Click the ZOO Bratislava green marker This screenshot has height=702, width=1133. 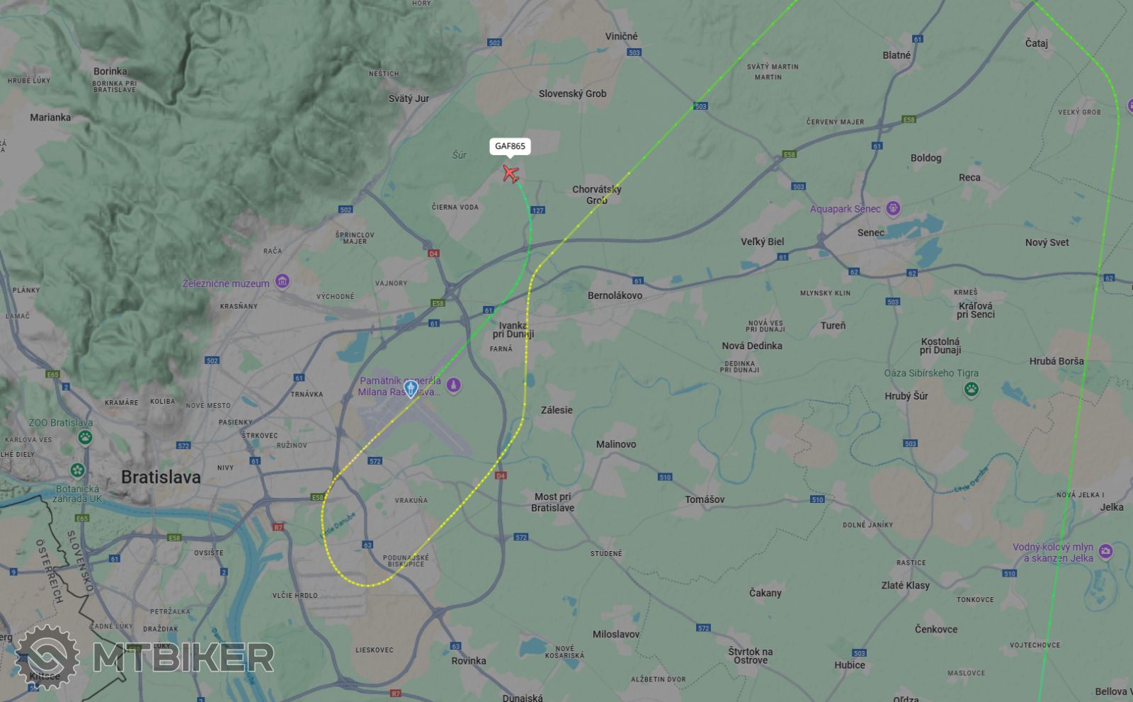point(86,437)
